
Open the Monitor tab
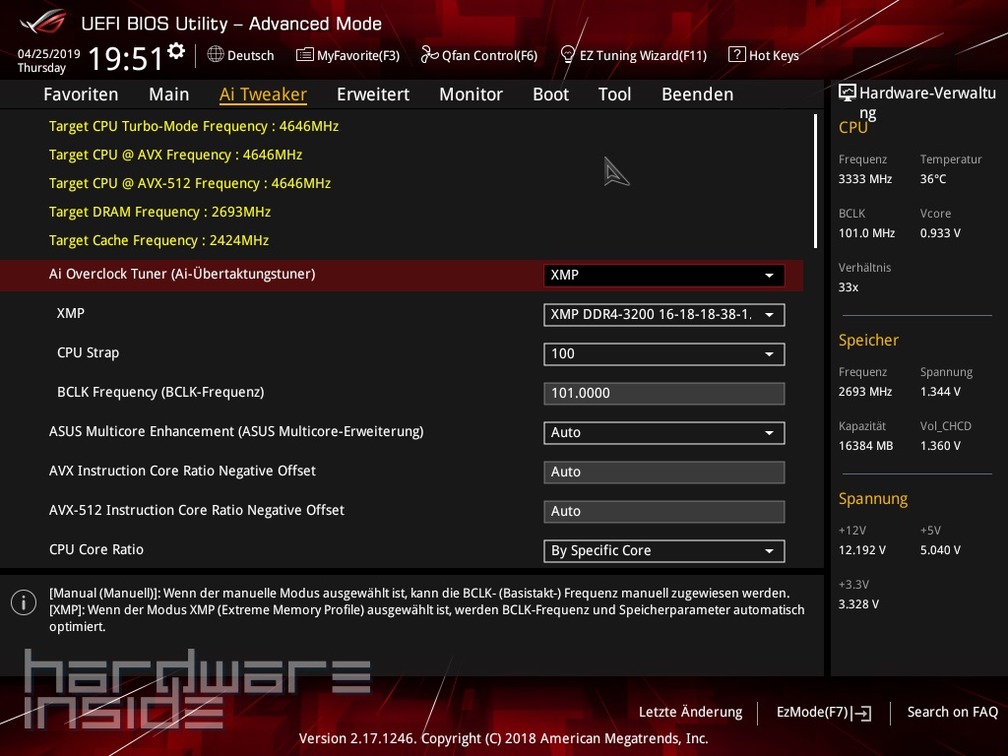471,94
